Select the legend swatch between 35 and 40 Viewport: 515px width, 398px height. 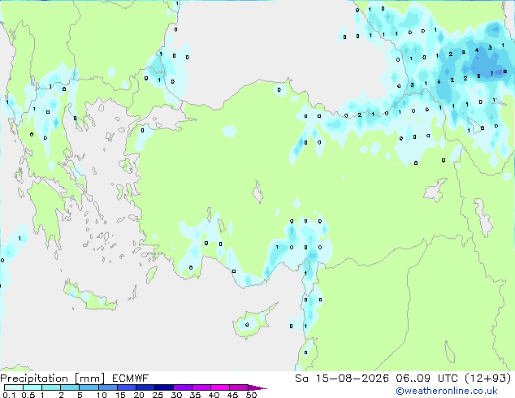pyautogui.click(x=201, y=387)
